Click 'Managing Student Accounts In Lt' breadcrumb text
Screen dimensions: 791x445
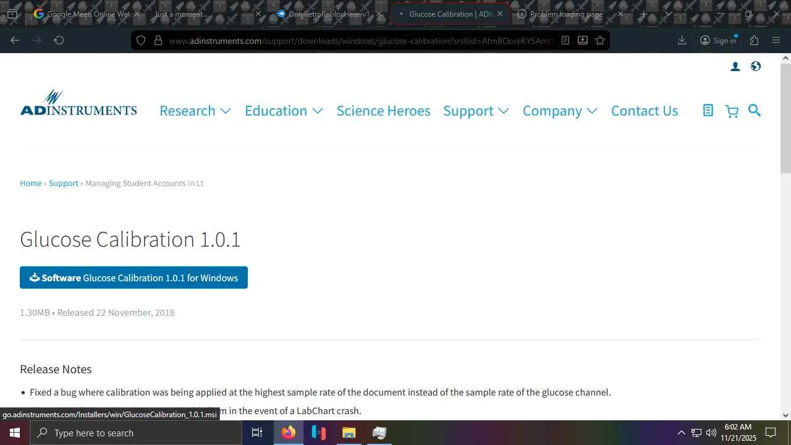click(x=145, y=183)
